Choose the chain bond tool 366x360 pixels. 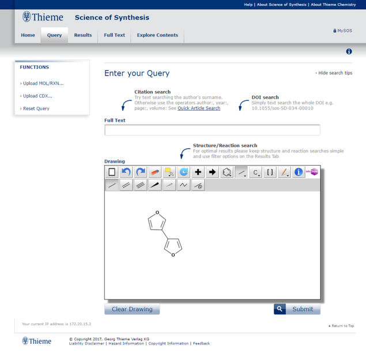click(184, 185)
